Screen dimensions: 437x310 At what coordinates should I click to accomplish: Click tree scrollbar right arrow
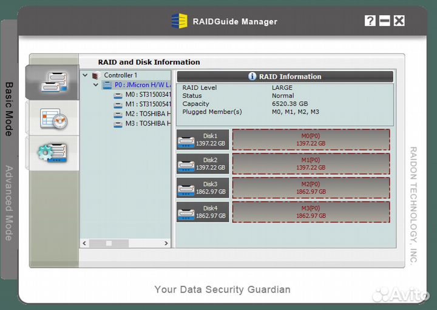pyautogui.click(x=166, y=243)
